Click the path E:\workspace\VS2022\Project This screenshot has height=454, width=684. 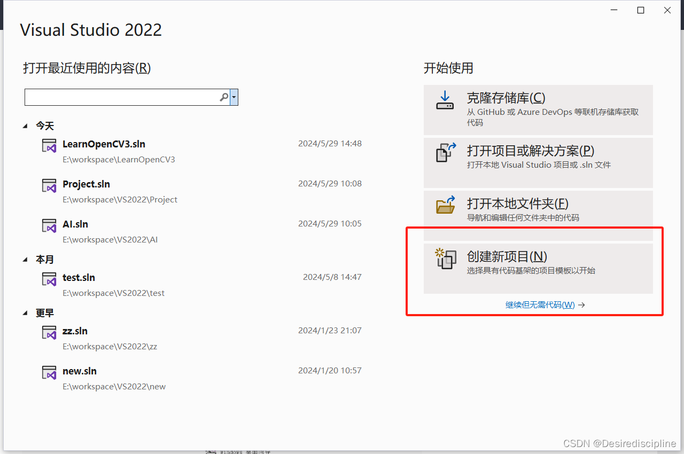point(120,200)
